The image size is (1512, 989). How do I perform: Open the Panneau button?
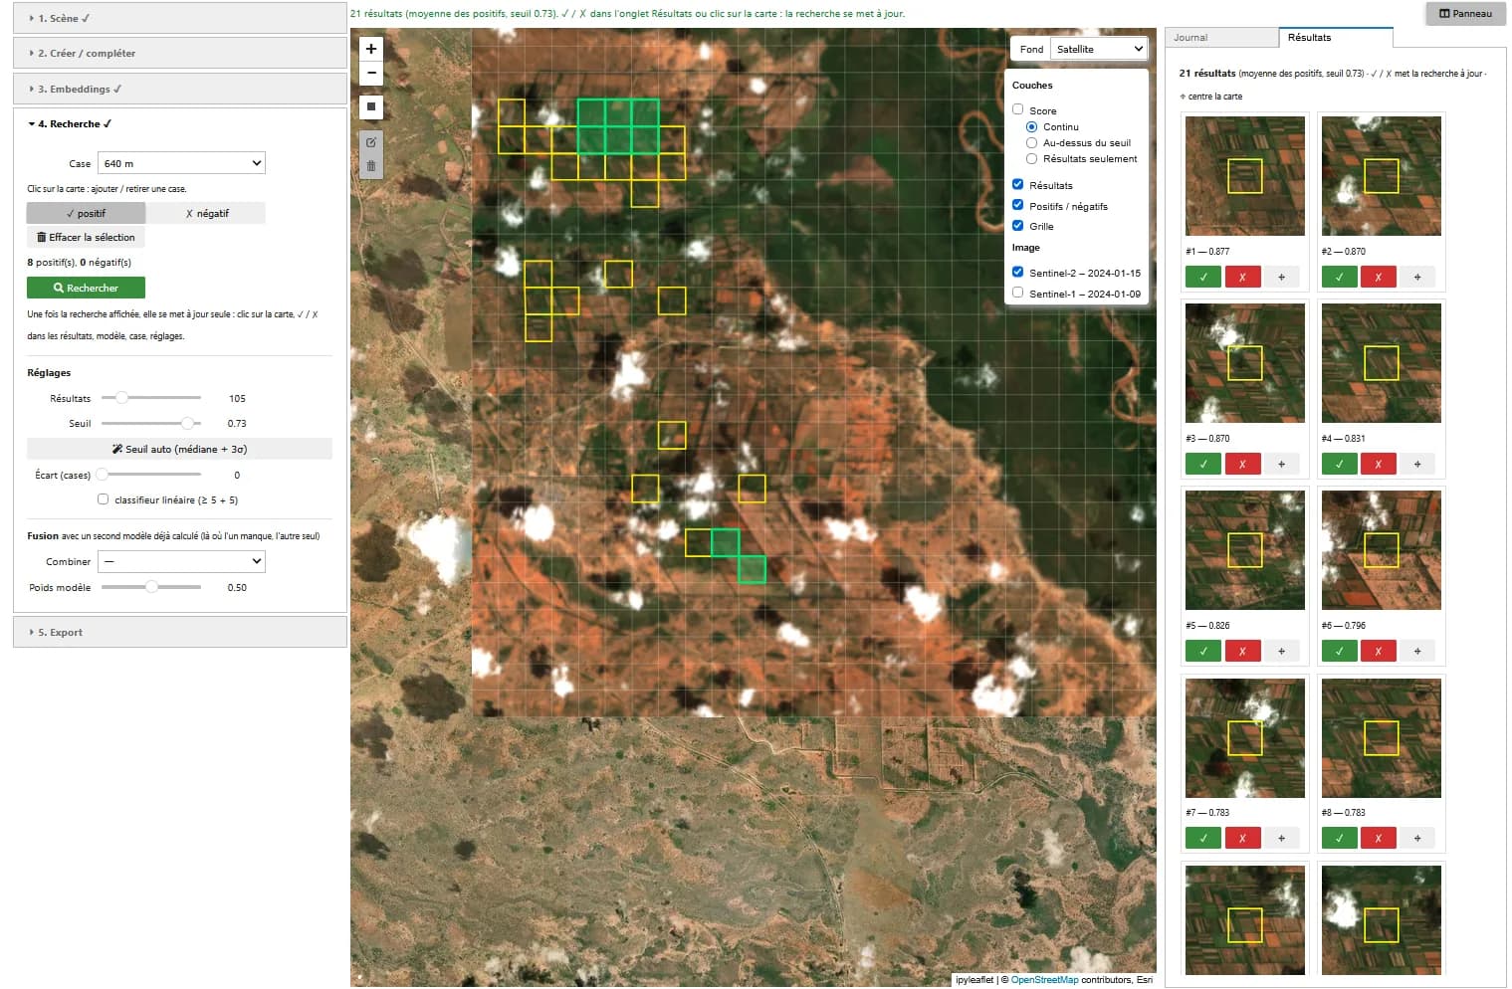(1465, 13)
